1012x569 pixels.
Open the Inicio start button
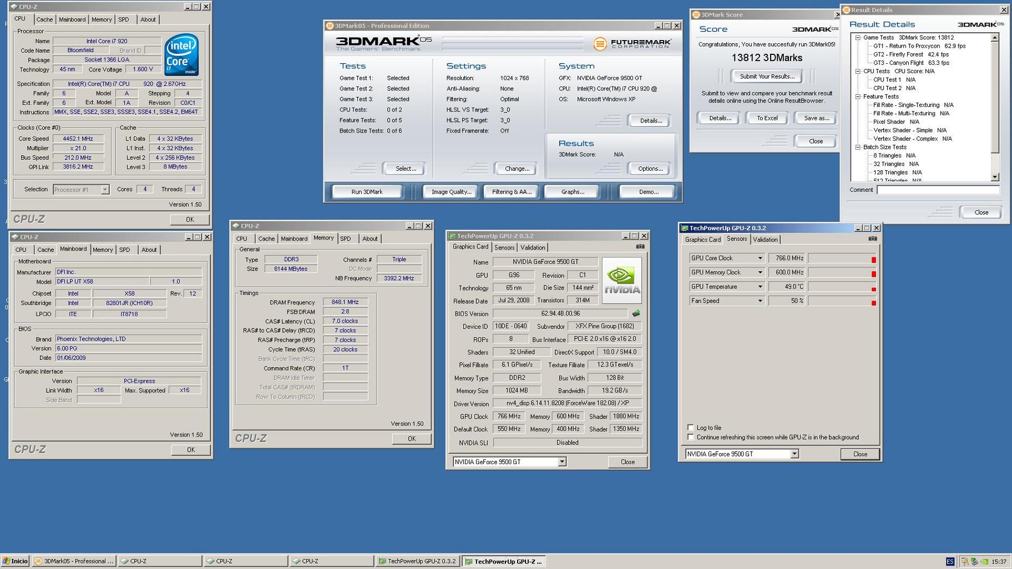(x=15, y=561)
